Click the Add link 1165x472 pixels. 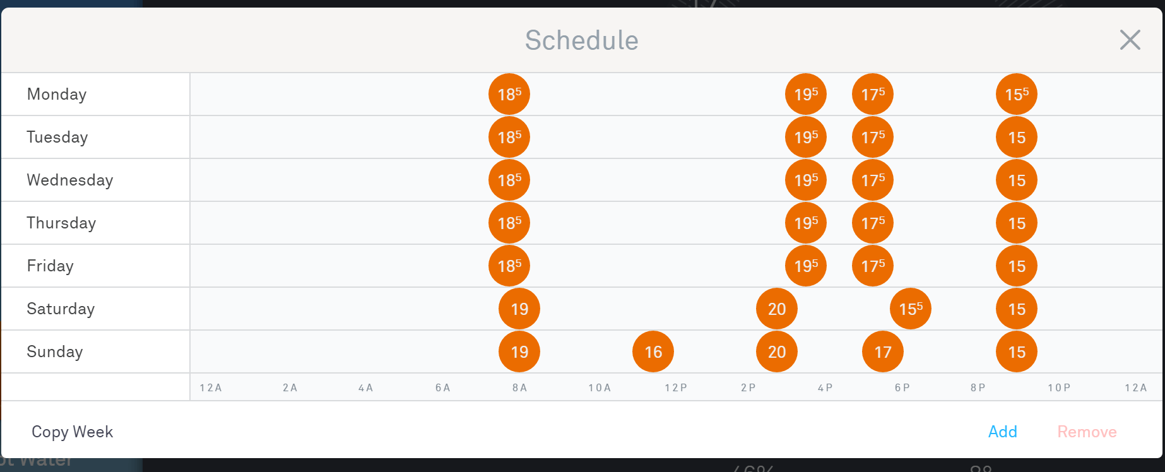pos(1002,432)
